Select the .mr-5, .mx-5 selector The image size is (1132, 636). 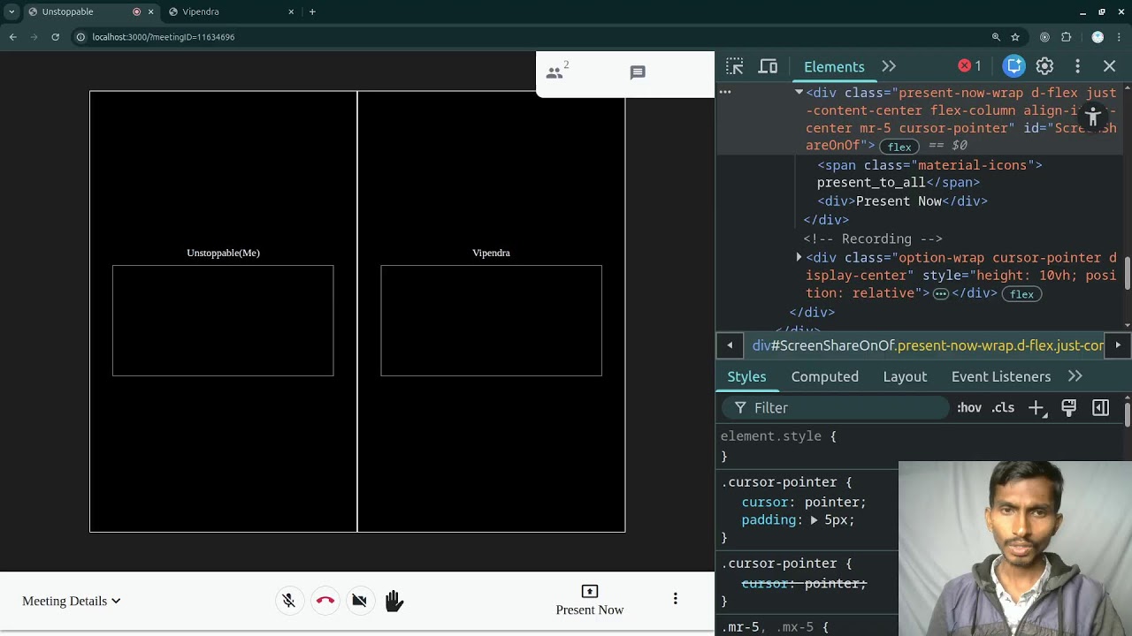767,627
